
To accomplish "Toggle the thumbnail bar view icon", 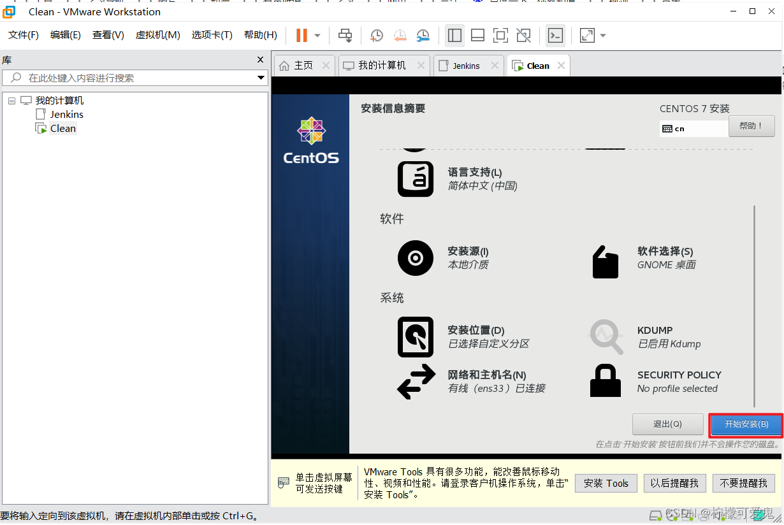I will click(x=477, y=35).
